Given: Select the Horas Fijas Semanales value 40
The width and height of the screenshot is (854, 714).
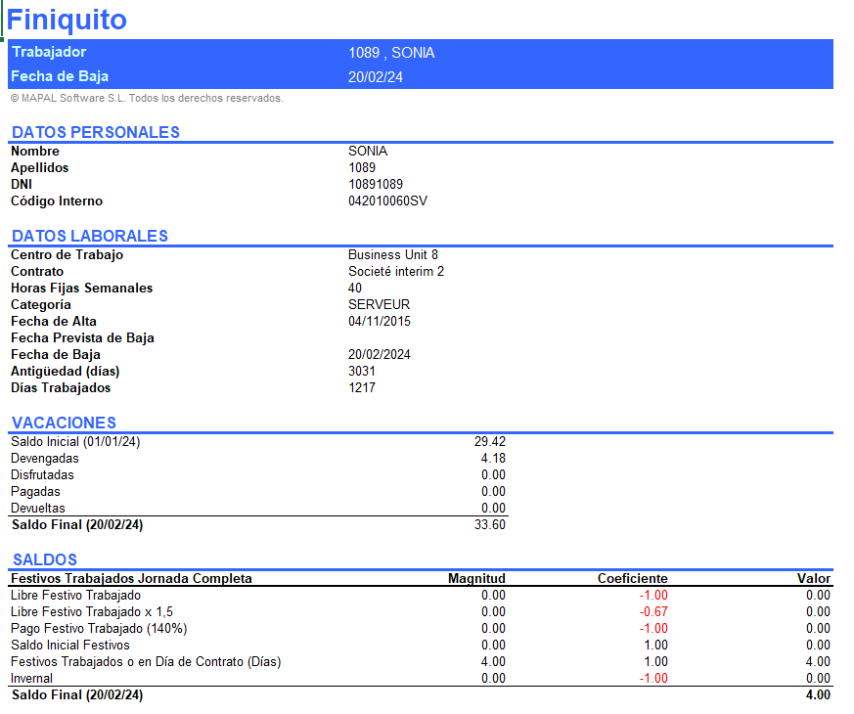Looking at the screenshot, I should (354, 289).
